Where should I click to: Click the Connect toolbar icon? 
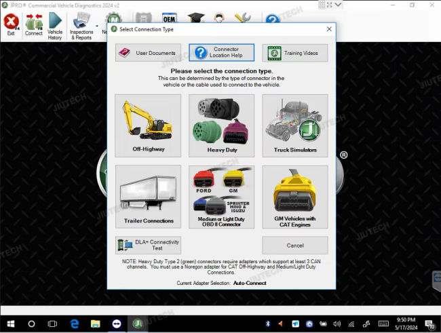[x=33, y=25]
